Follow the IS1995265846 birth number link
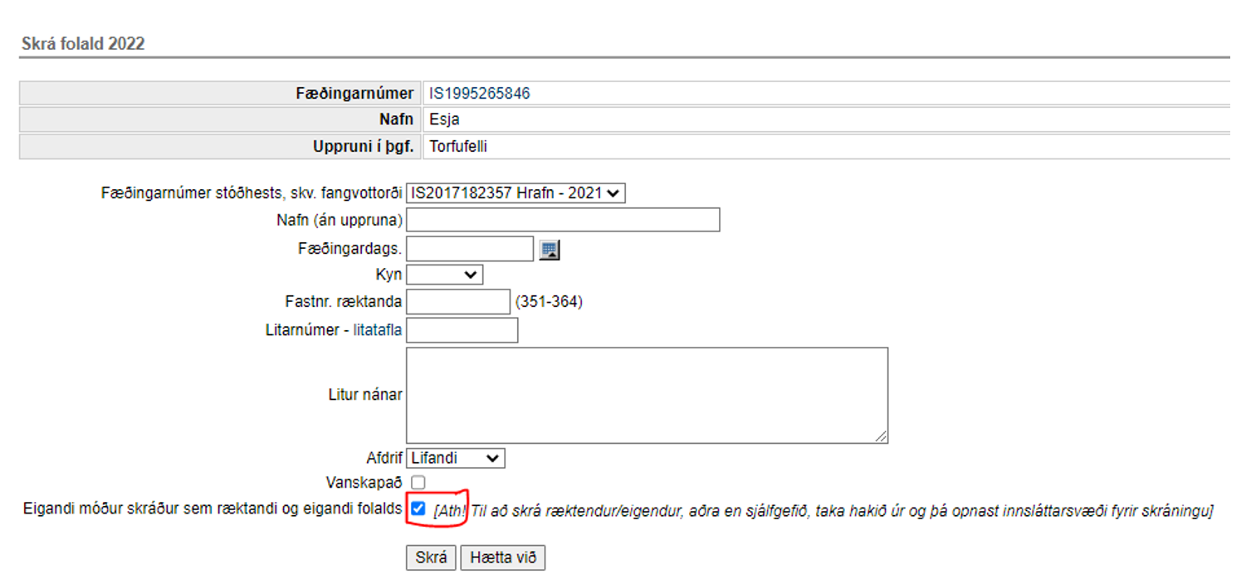The image size is (1256, 584). point(479,94)
